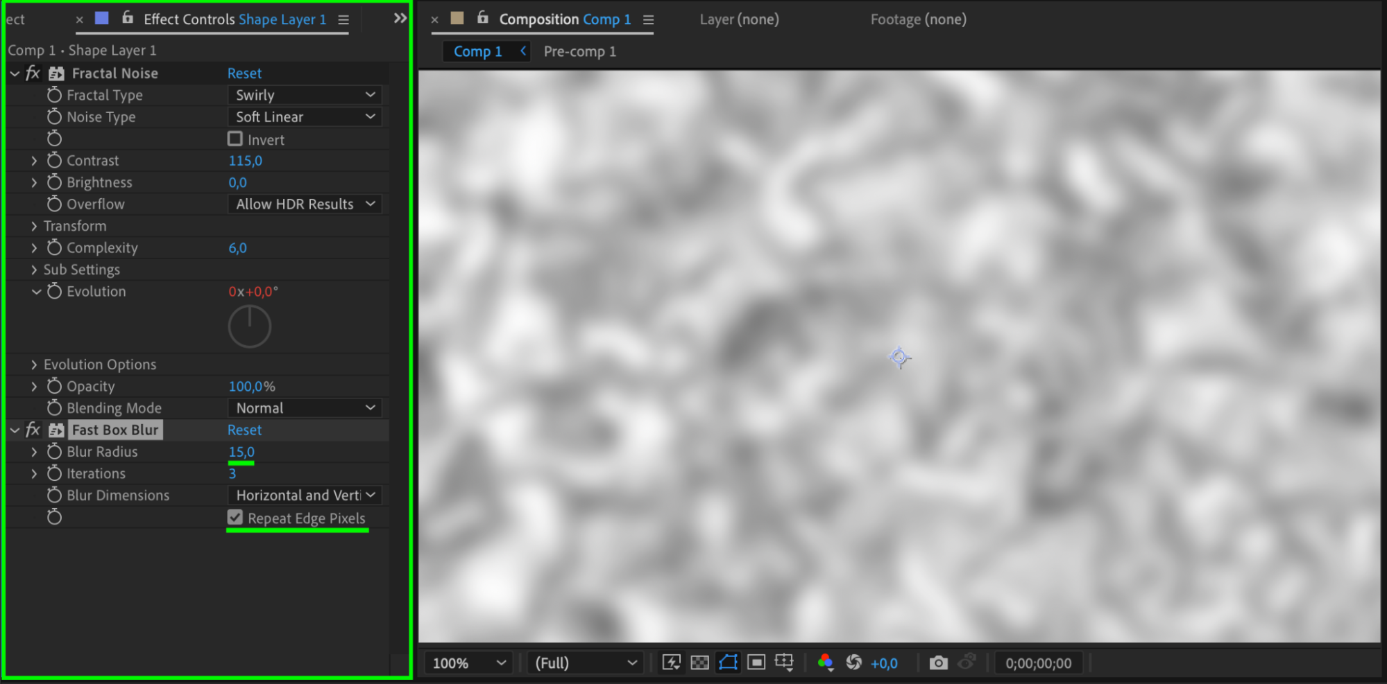This screenshot has width=1387, height=684.
Task: Toggle the Fast Box Blur fx switch
Action: pos(33,430)
